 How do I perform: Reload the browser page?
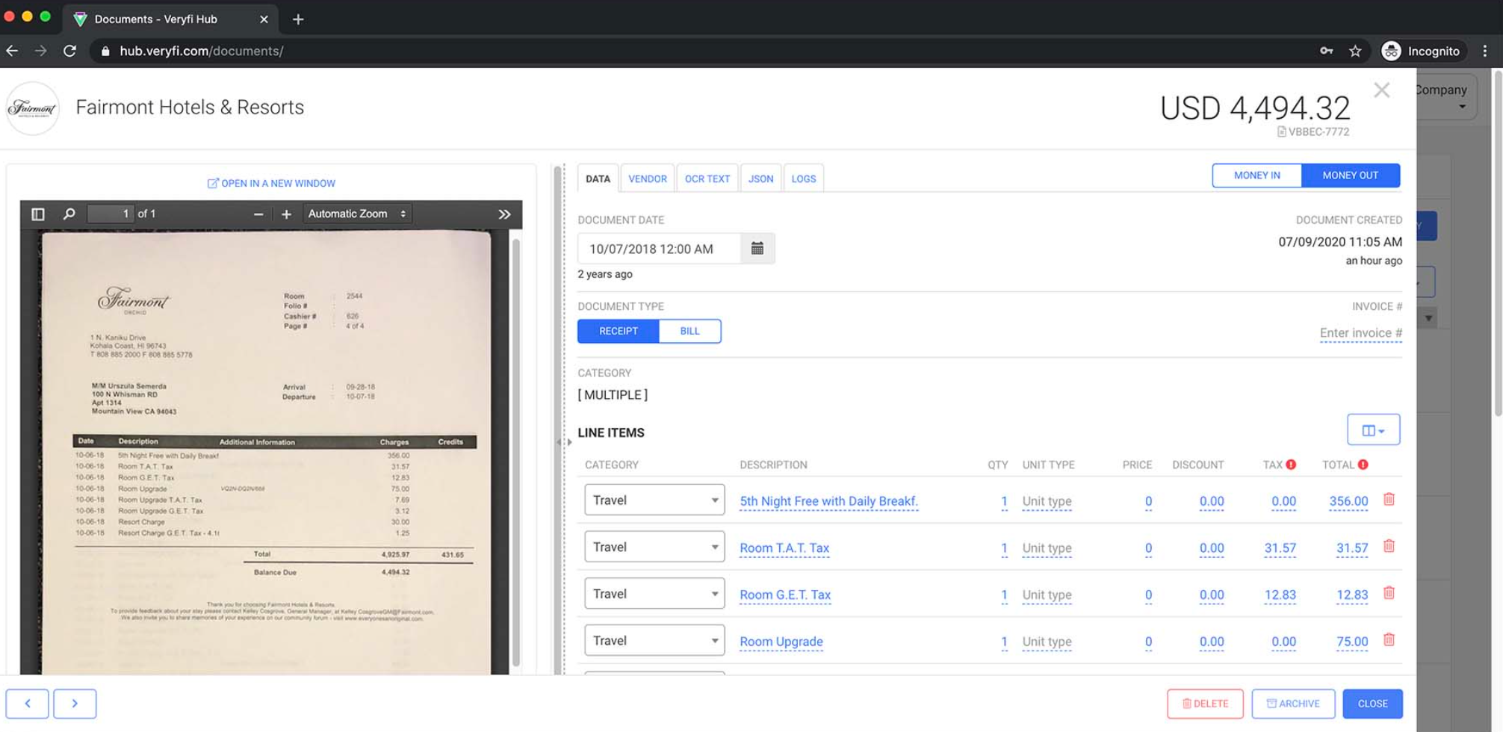pos(70,51)
